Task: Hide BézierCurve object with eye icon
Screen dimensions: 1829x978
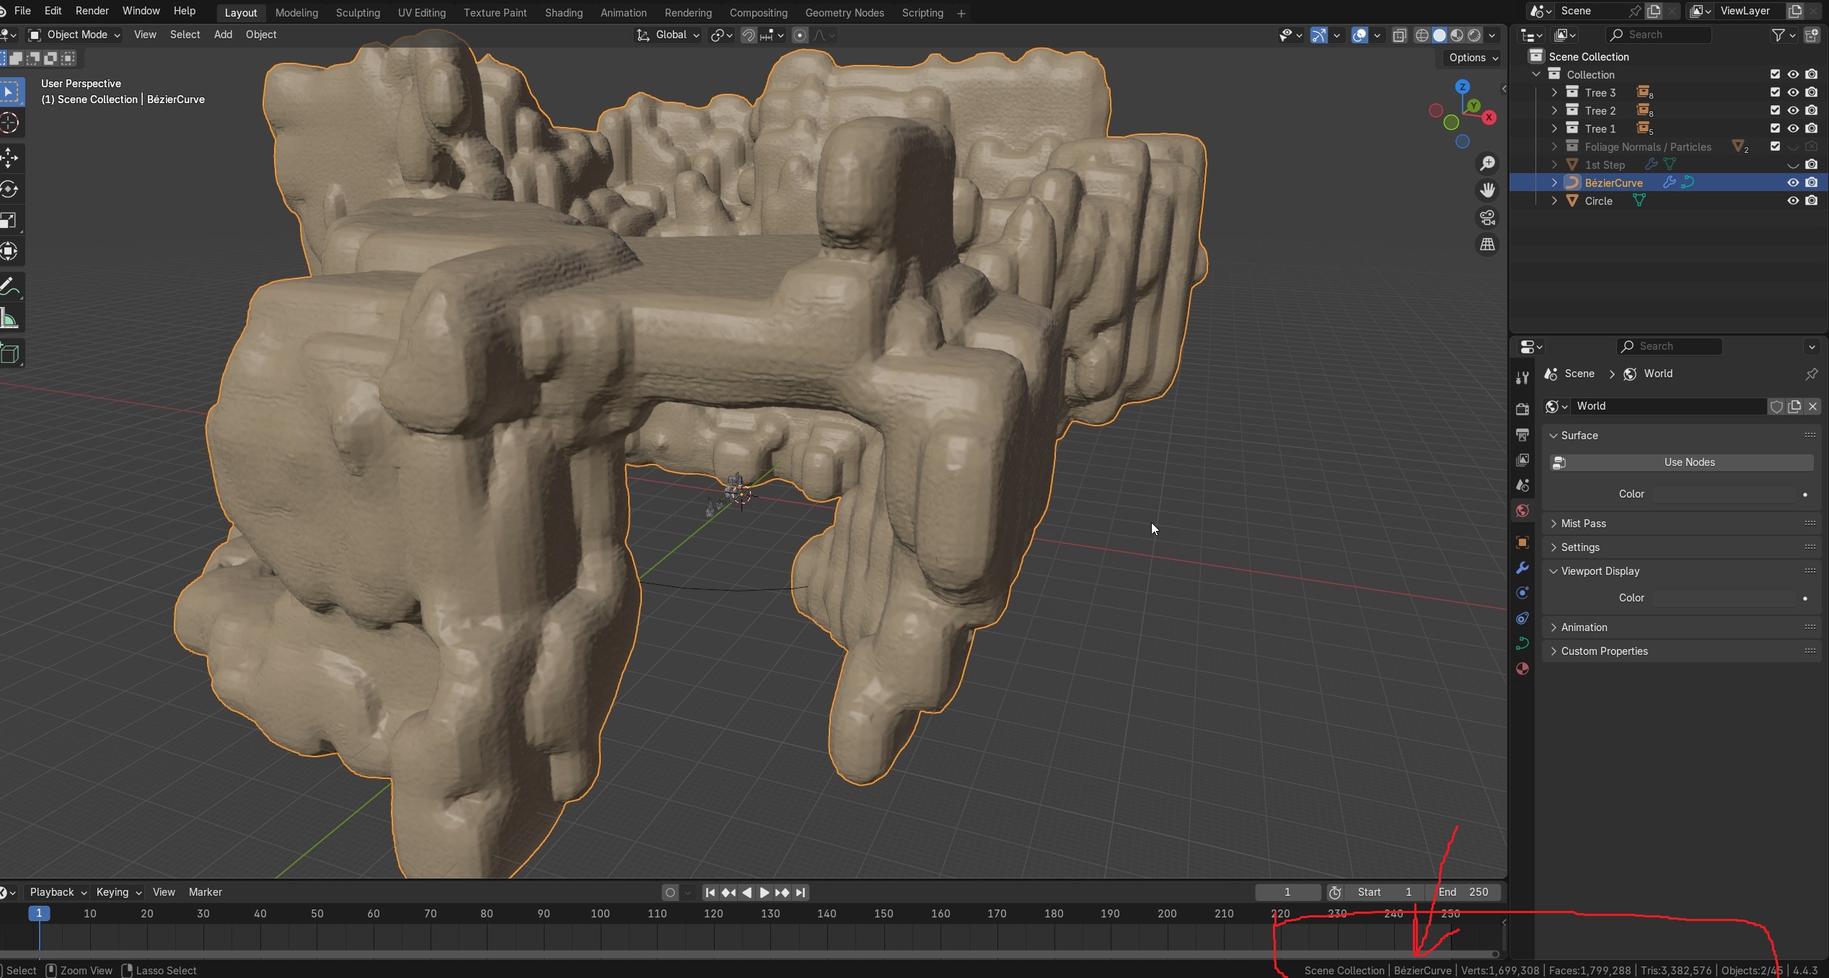Action: click(1793, 182)
